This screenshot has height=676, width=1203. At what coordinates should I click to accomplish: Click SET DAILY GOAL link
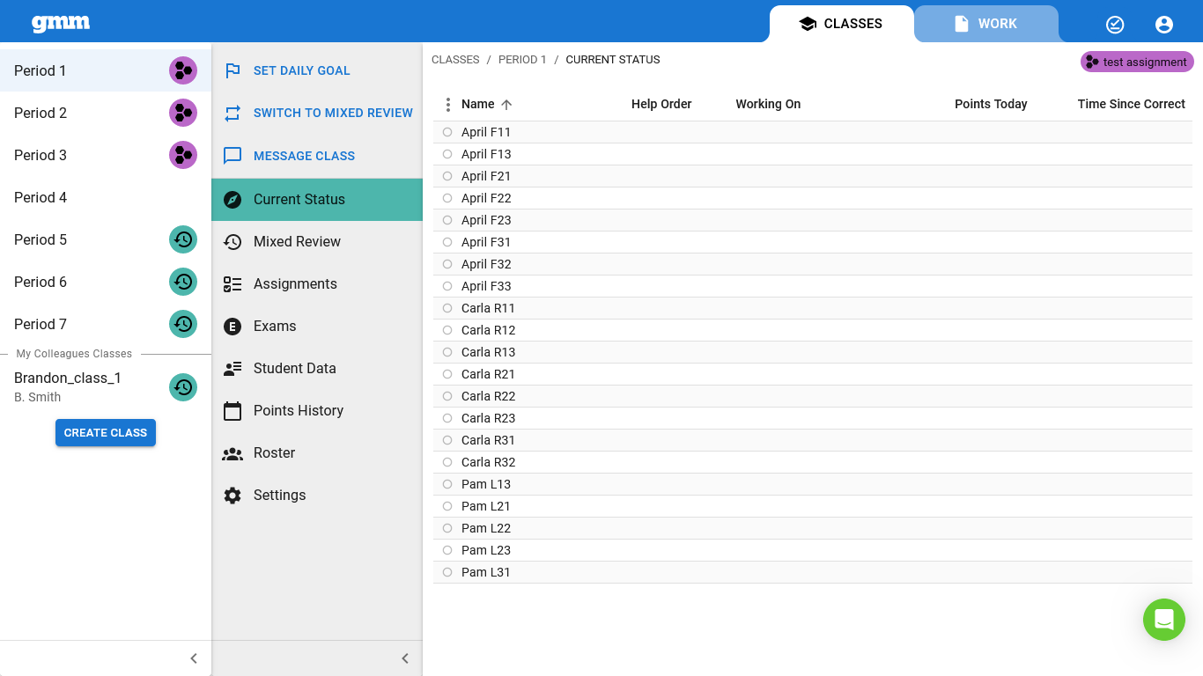click(x=302, y=70)
